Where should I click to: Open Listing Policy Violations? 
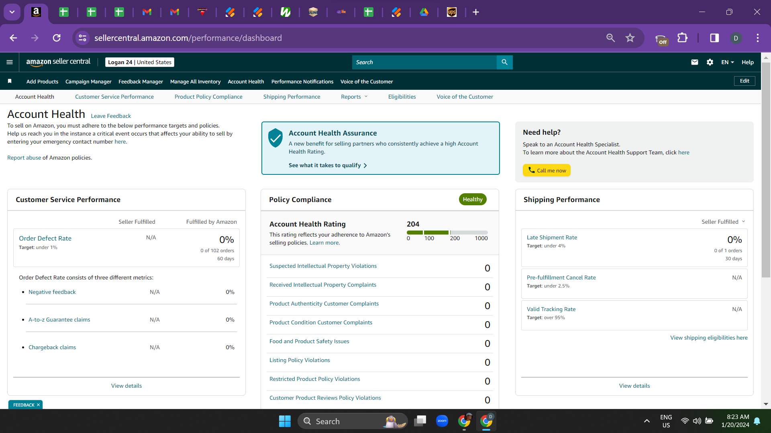300,360
